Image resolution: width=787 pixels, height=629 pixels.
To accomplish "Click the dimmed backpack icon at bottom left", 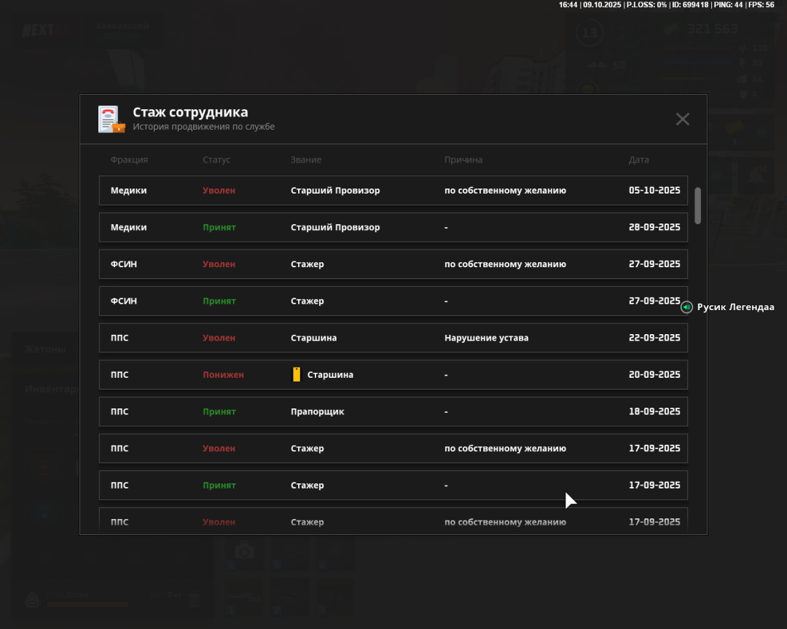I will click(x=33, y=600).
